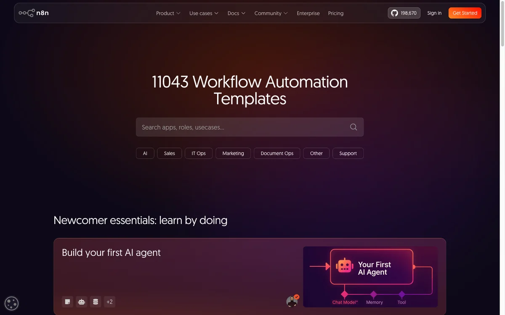Click the search magnifier icon

tap(353, 127)
